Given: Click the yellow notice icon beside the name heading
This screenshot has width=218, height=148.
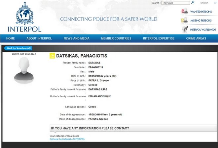Looking at the screenshot, I should pos(52,56).
